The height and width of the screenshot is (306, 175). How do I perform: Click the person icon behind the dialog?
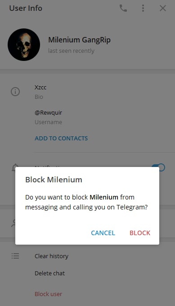click(x=13, y=223)
